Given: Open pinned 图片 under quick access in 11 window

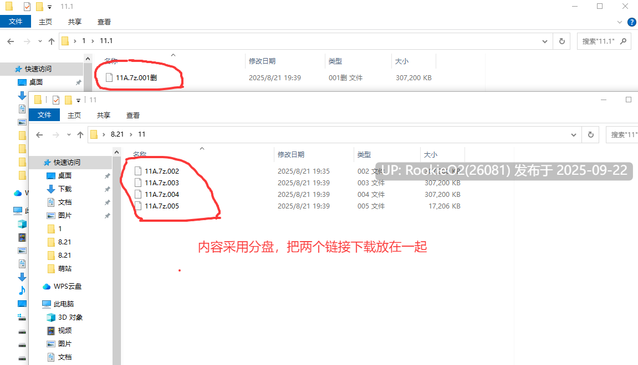Looking at the screenshot, I should pos(65,215).
